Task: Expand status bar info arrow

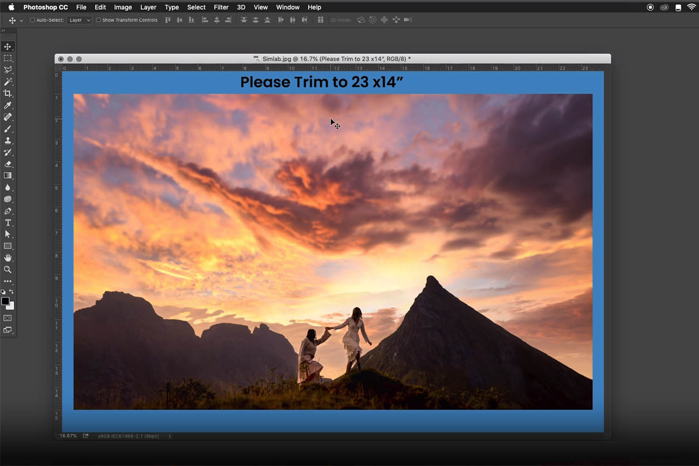Action: point(170,436)
